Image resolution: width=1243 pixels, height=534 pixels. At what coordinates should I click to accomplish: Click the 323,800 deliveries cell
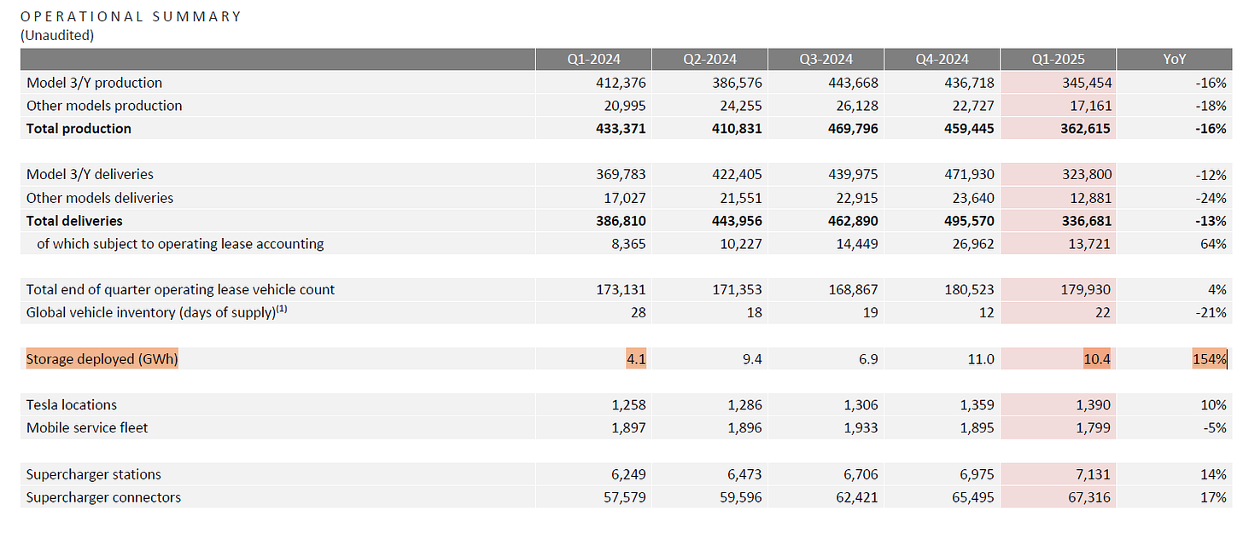coord(1086,174)
